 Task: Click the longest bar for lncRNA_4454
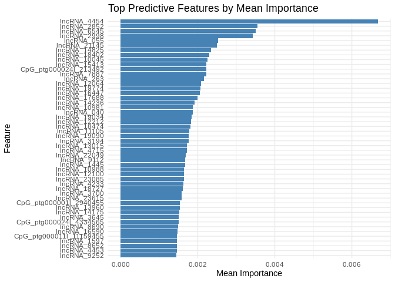click(249, 21)
